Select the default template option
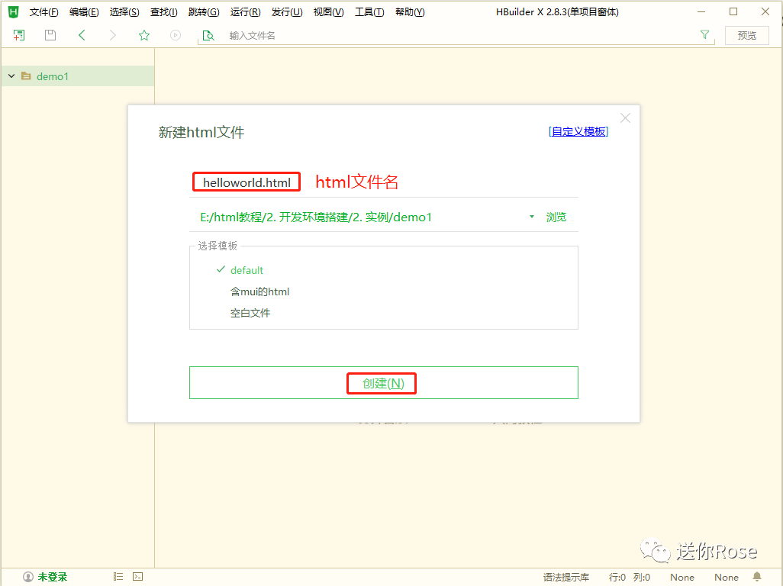The height and width of the screenshot is (586, 783). tap(247, 270)
